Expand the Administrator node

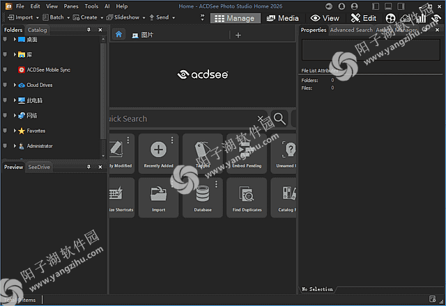tap(15, 146)
